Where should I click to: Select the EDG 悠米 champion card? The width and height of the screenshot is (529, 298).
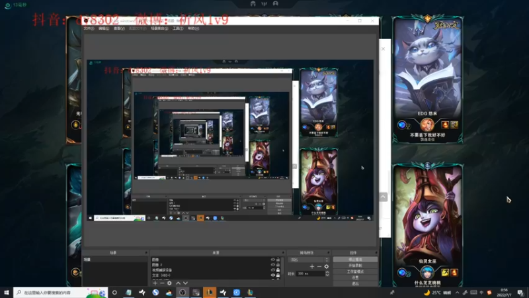pos(427,79)
